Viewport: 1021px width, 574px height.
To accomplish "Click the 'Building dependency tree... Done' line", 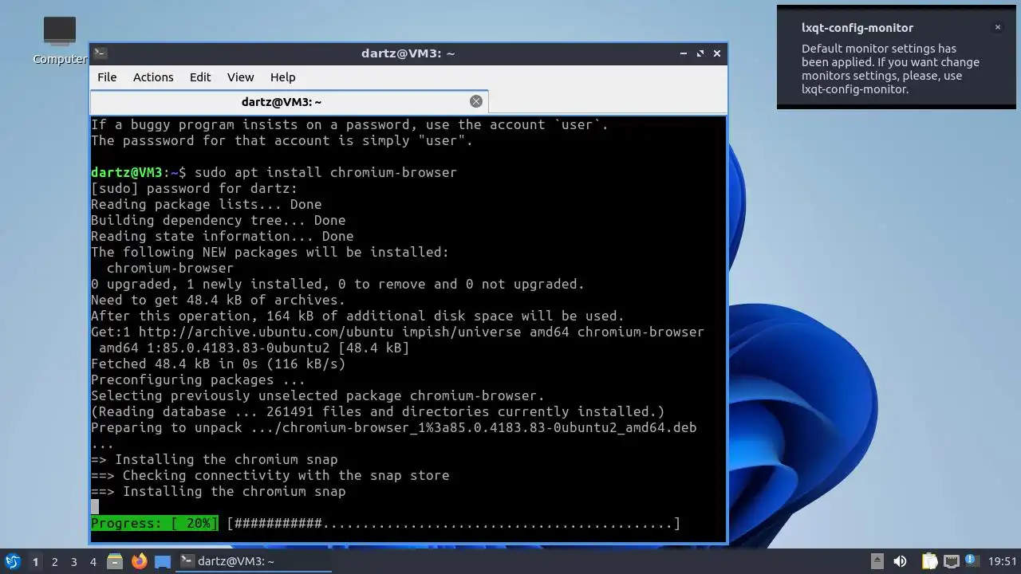I will point(218,221).
